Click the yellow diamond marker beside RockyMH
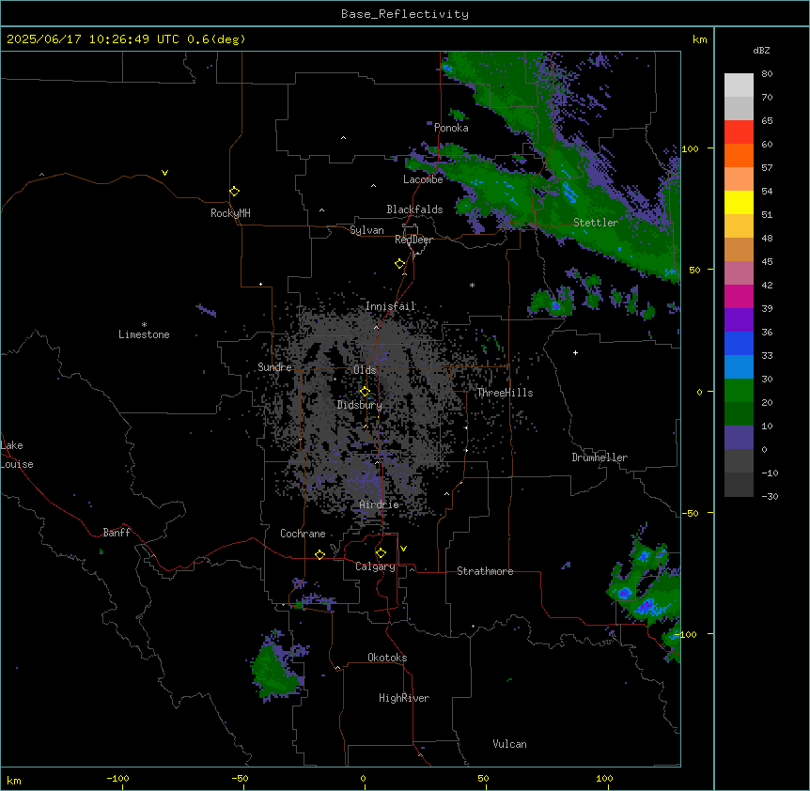Screen dimensions: 810x791 tap(234, 192)
